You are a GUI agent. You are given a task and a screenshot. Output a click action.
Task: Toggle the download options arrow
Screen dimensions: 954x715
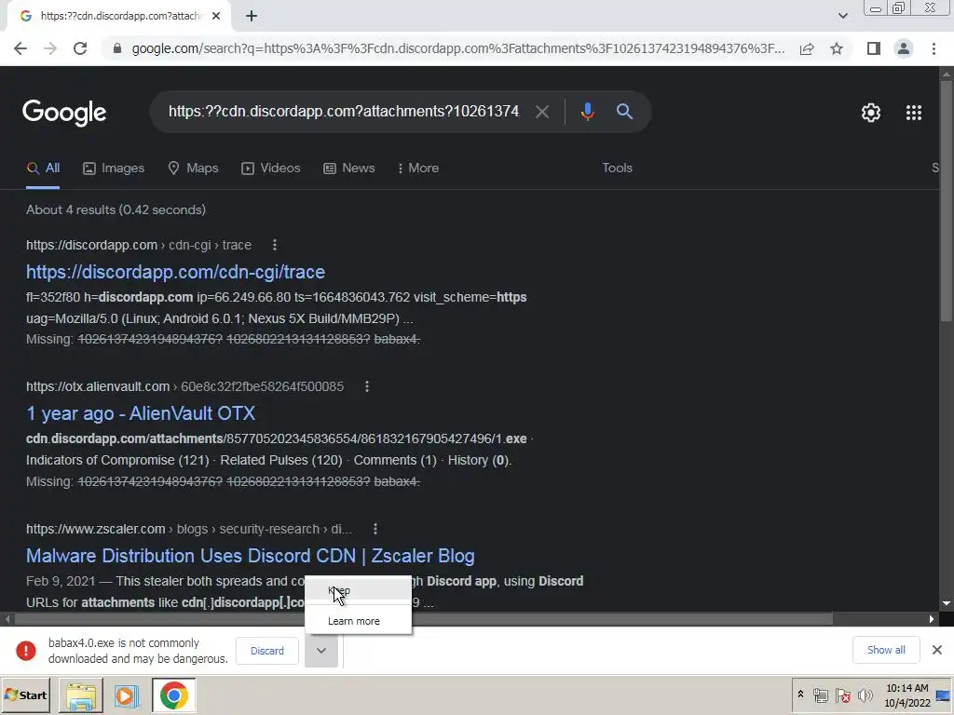(x=321, y=651)
